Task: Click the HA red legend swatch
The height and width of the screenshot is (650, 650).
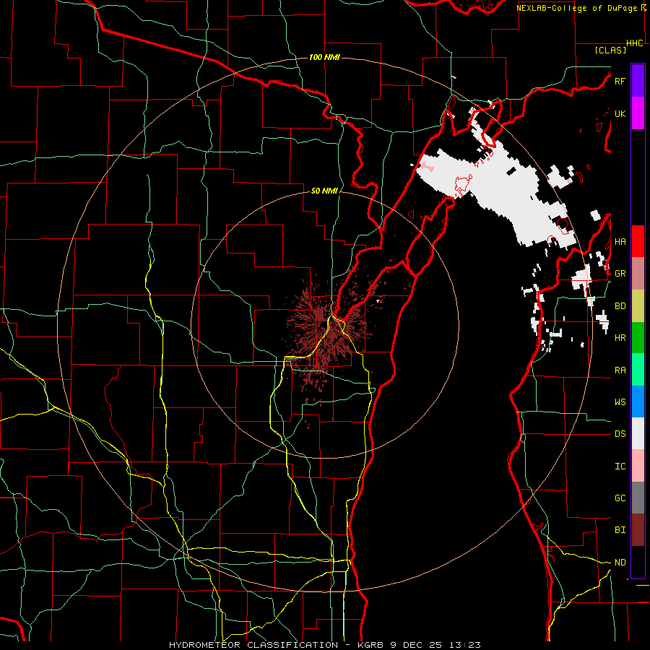Action: (638, 241)
